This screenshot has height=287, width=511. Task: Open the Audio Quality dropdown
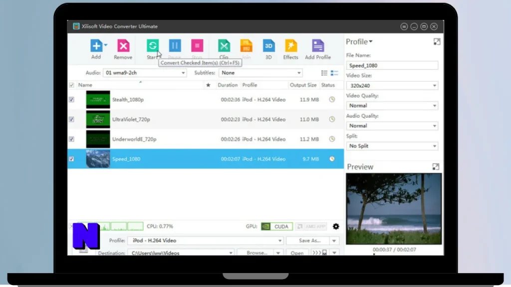392,126
